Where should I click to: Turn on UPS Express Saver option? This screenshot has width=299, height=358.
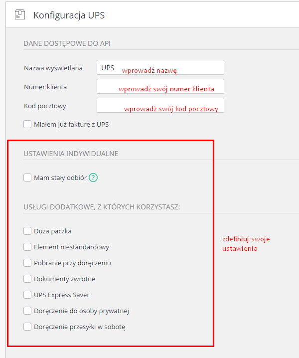click(x=27, y=295)
